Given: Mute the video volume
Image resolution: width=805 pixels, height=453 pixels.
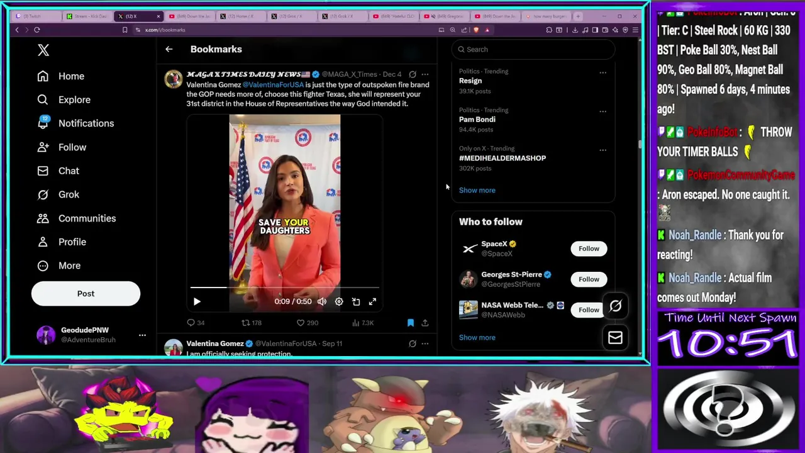Looking at the screenshot, I should [322, 302].
